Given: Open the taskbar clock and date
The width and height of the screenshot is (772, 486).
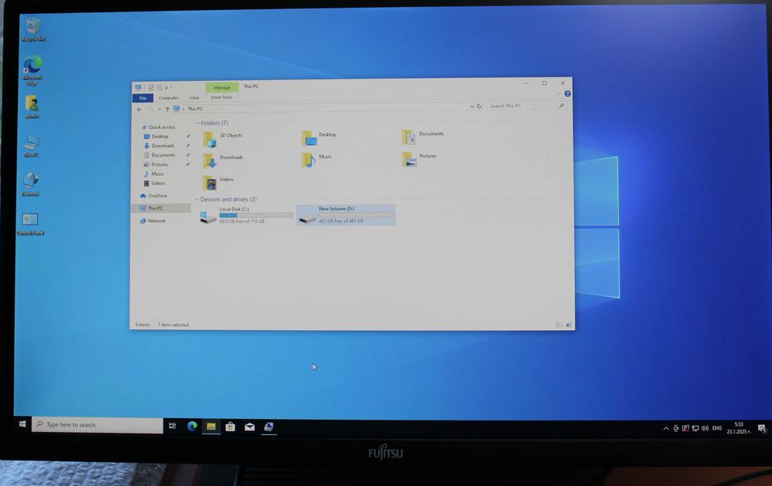Looking at the screenshot, I should [x=739, y=428].
